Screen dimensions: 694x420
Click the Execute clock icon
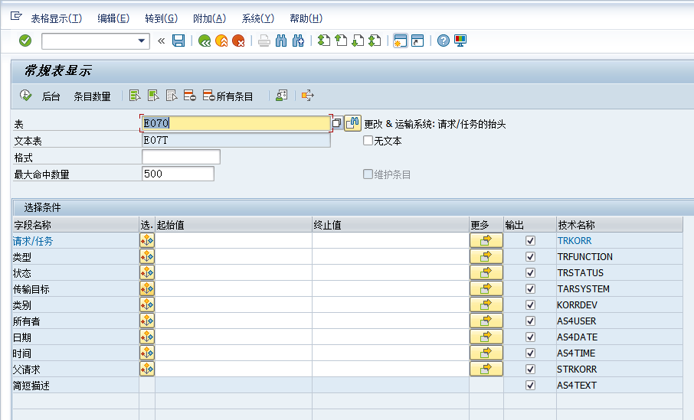pyautogui.click(x=26, y=96)
